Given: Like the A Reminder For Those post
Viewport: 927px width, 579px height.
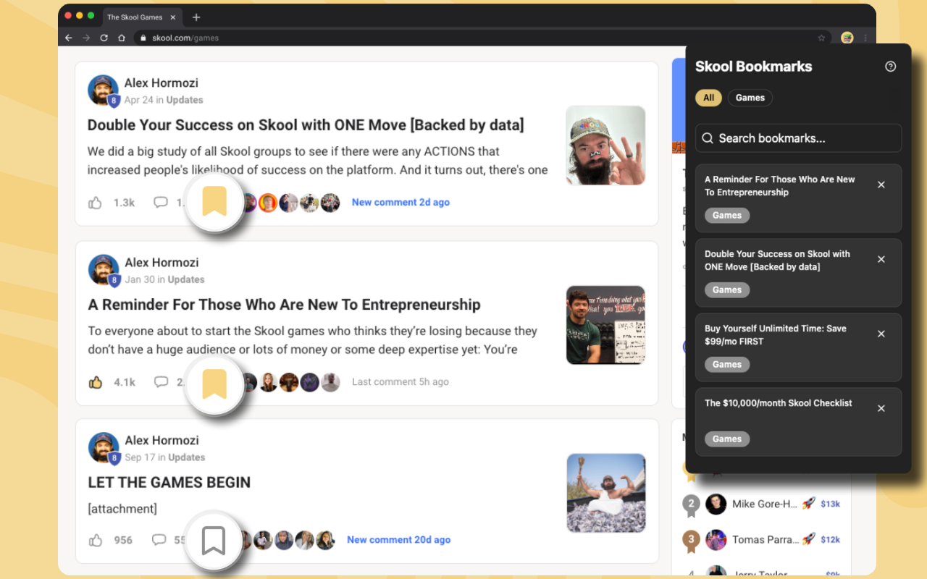Looking at the screenshot, I should tap(95, 382).
